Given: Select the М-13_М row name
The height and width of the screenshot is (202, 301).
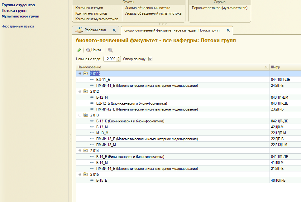Looking at the screenshot, I should pos(102,133).
